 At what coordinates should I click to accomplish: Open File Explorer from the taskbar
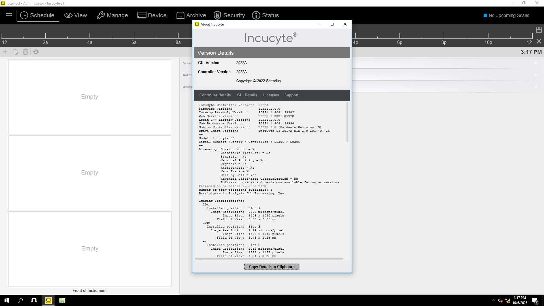pyautogui.click(x=62, y=300)
